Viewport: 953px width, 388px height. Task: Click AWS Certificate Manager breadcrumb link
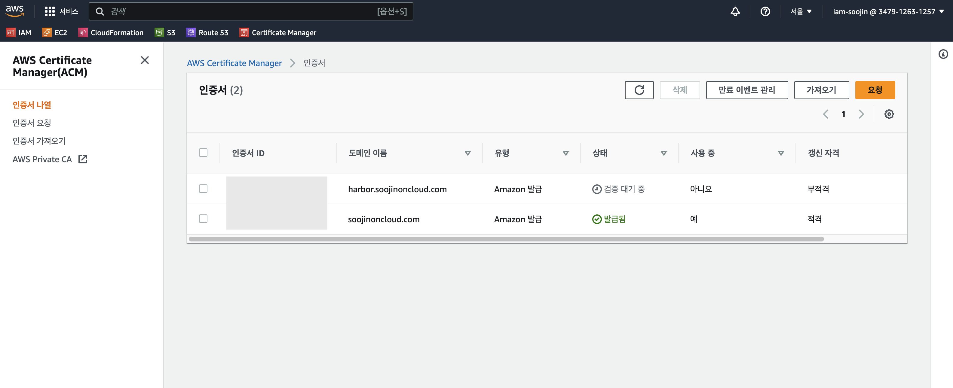click(x=234, y=63)
